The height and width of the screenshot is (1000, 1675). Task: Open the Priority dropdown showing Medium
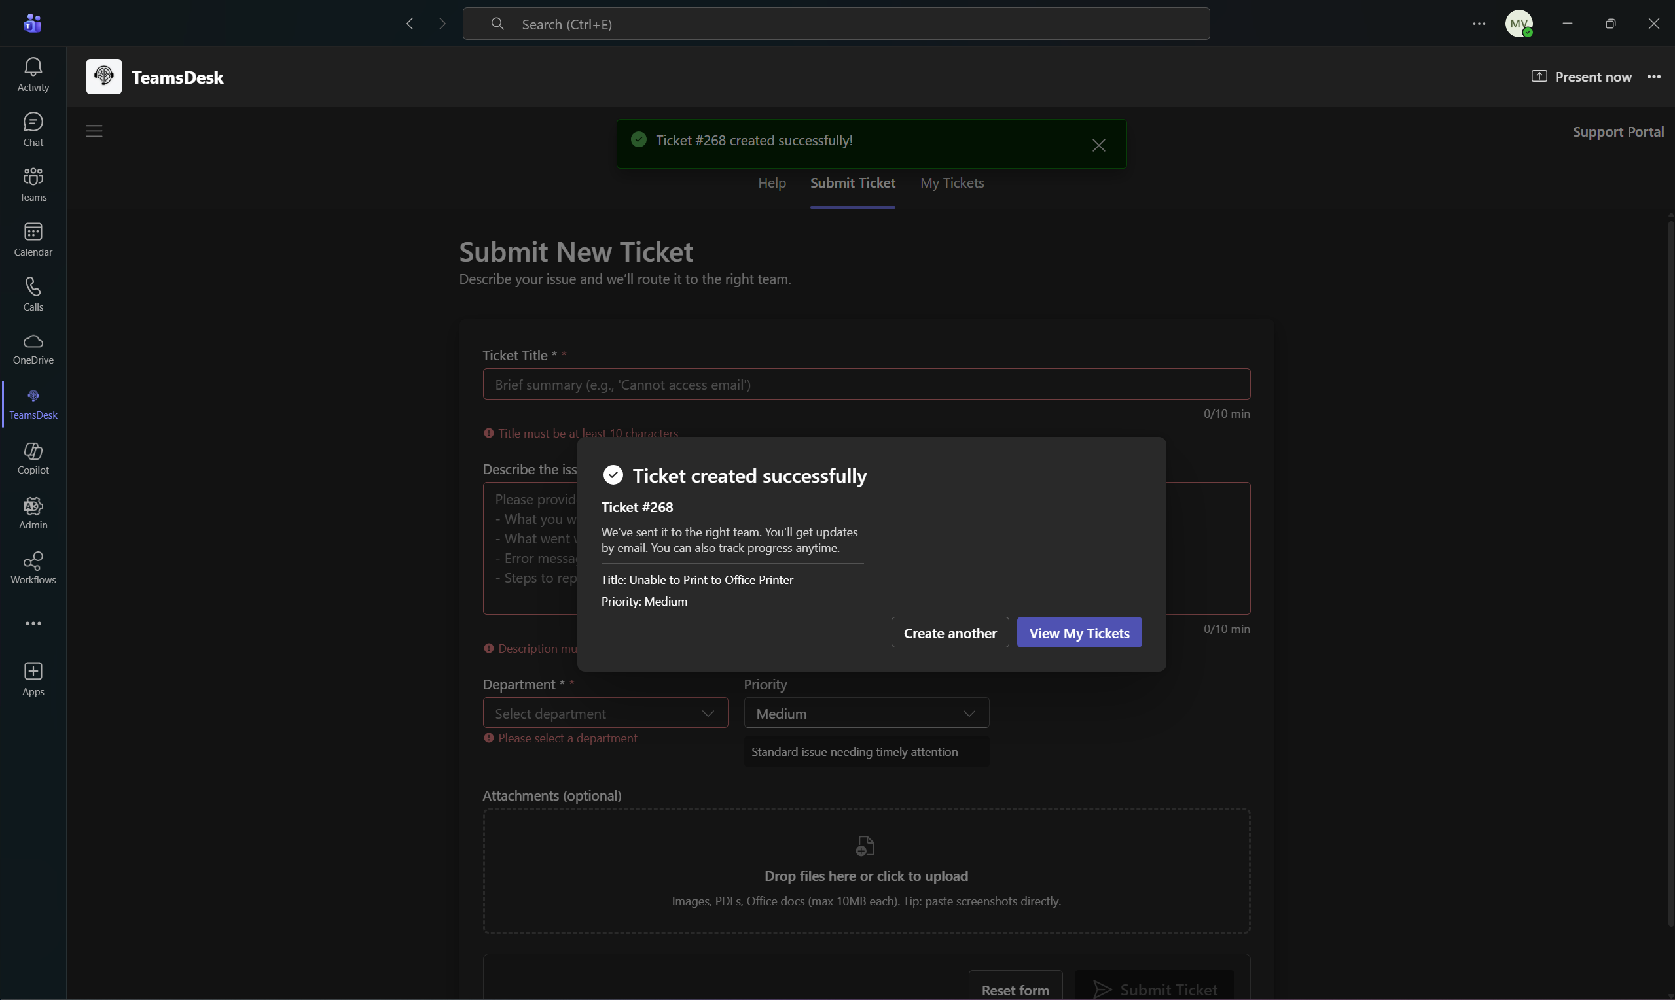pos(865,712)
